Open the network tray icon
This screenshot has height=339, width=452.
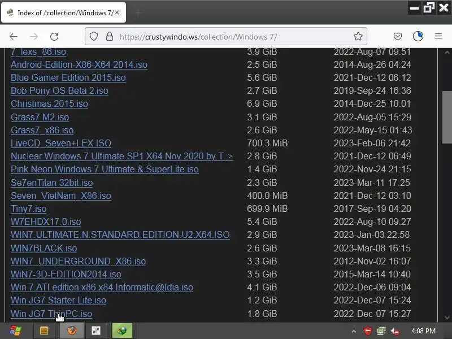(381, 331)
